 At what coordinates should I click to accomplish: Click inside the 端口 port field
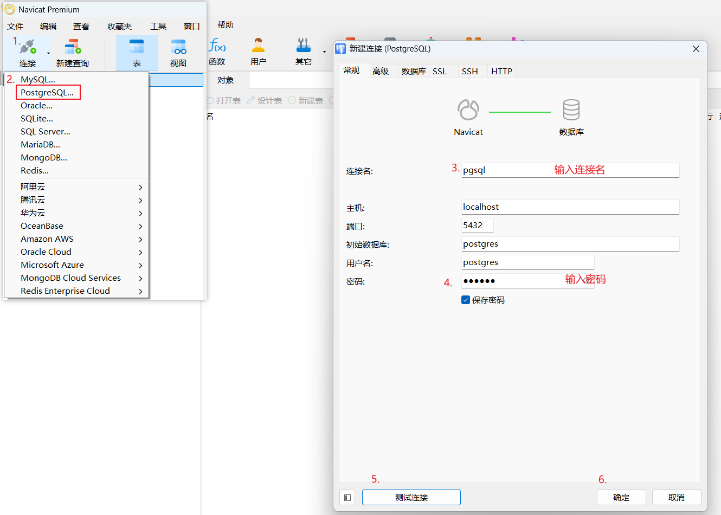point(477,225)
